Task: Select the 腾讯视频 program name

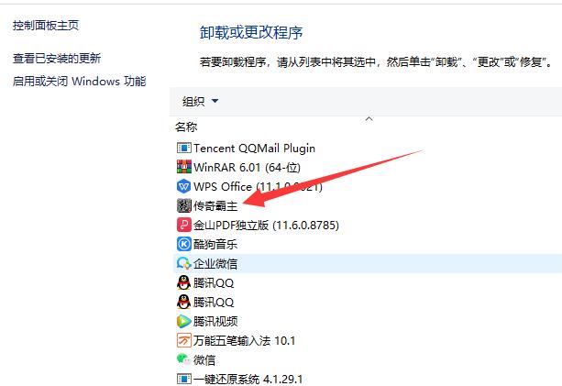Action: 215,322
